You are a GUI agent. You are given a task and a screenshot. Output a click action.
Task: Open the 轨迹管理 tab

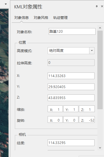click(60, 18)
